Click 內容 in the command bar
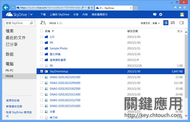The width and height of the screenshot is (190, 122). (x=85, y=15)
